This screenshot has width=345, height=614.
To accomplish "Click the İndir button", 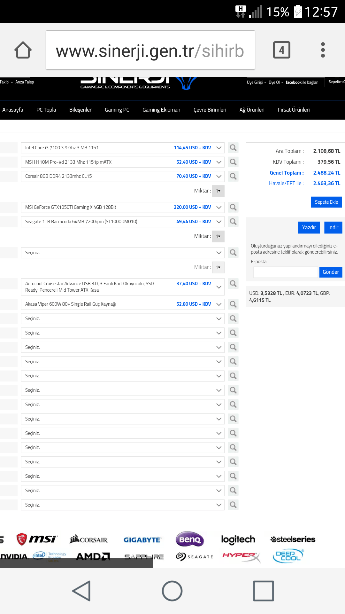I will pyautogui.click(x=333, y=227).
